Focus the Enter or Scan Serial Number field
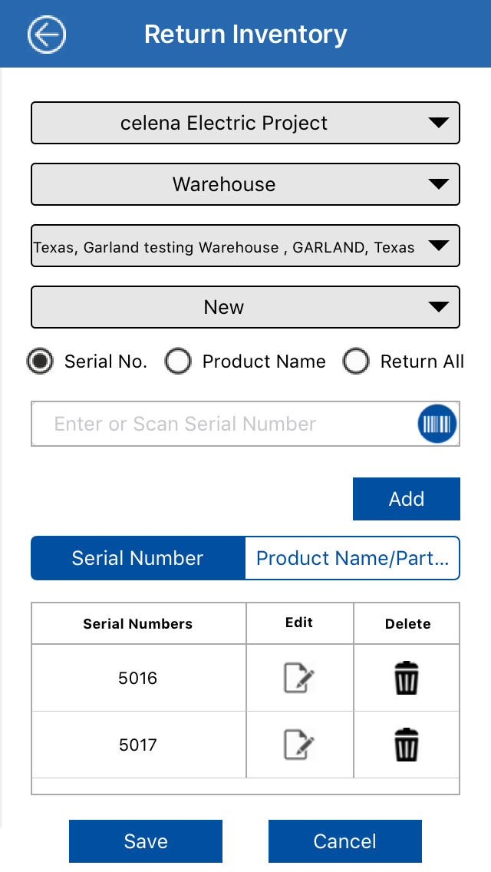The height and width of the screenshot is (872, 491). (x=222, y=424)
